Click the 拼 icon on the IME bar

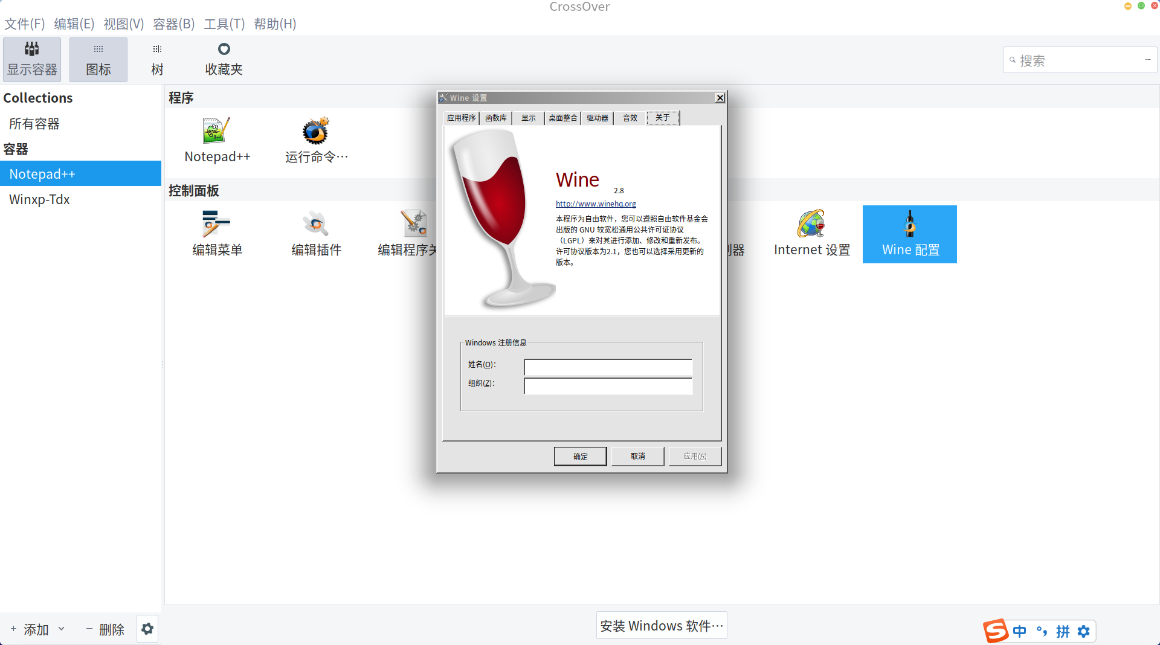coord(1063,631)
